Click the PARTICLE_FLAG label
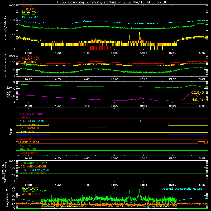This screenshot has height=211, width=211. (x=30, y=142)
